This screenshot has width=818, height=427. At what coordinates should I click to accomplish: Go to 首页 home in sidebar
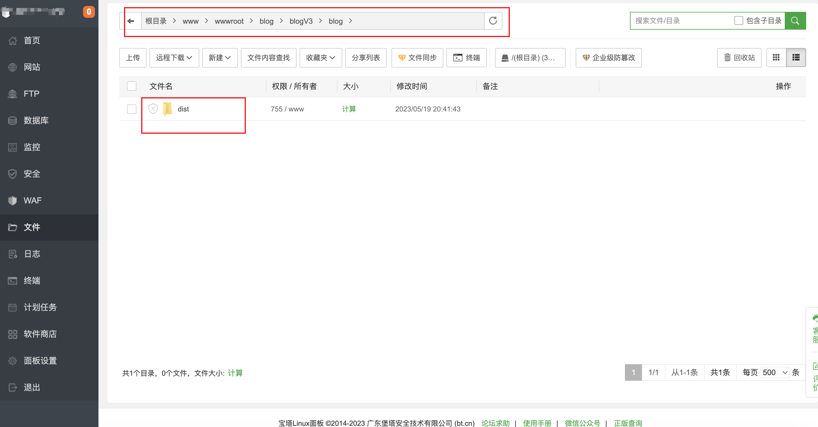coord(49,41)
